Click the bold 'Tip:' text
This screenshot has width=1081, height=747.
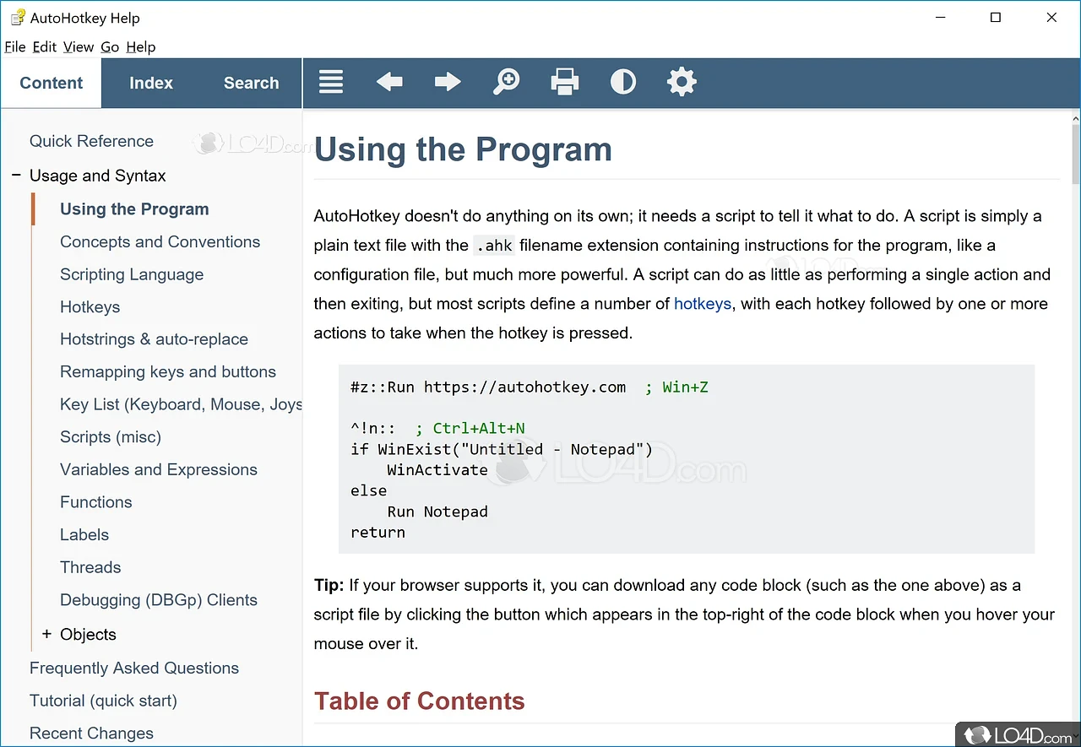click(329, 585)
